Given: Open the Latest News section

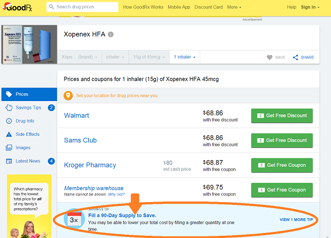Looking at the screenshot, I should click(x=28, y=161).
